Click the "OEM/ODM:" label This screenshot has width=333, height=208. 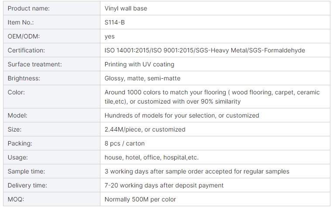[24, 36]
